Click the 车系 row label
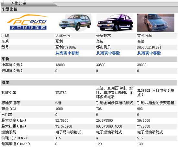Viewport: 178px width, 147px height. coord(5,41)
